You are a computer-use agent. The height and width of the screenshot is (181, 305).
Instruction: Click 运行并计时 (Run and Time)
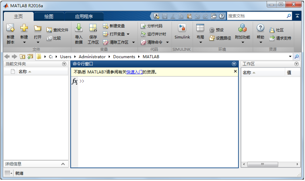pyautogui.click(x=154, y=34)
